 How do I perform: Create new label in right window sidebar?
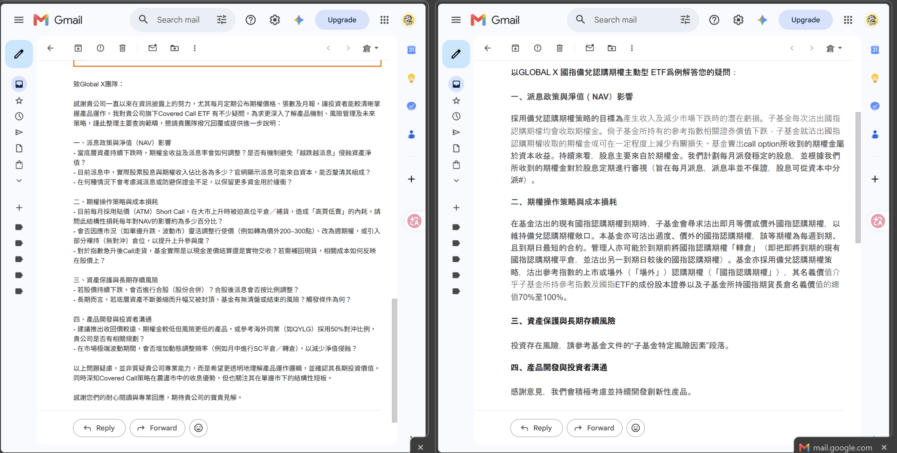coord(456,208)
